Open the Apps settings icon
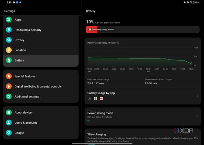The height and width of the screenshot is (145, 204). (x=9, y=20)
